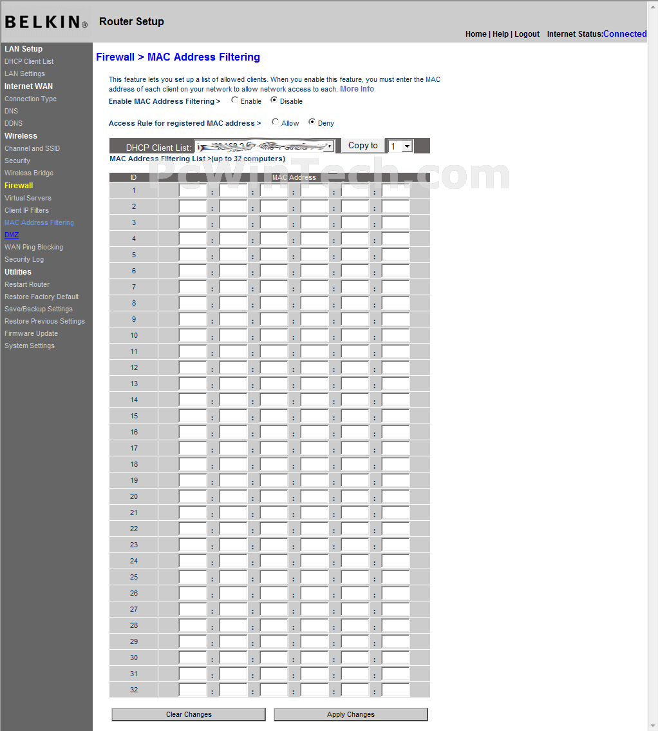
Task: Click second MAC octet field of ID 2
Action: click(x=233, y=206)
